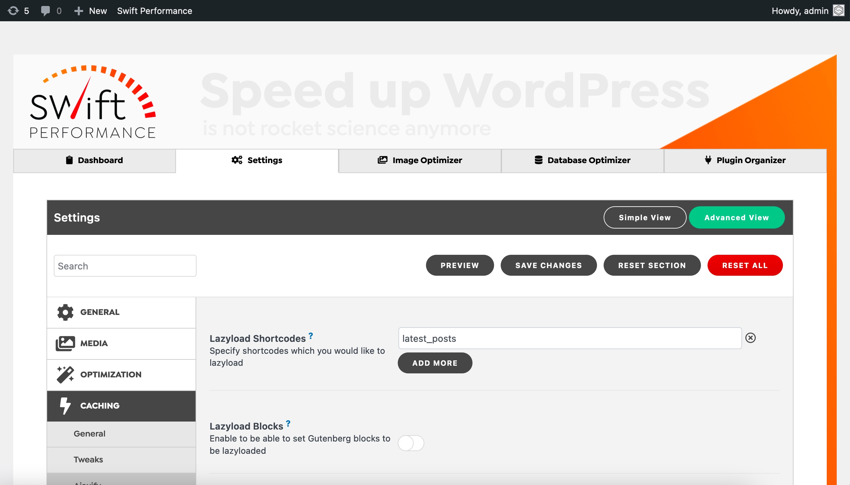Click the RESET ALL button
The image size is (850, 485).
[745, 265]
